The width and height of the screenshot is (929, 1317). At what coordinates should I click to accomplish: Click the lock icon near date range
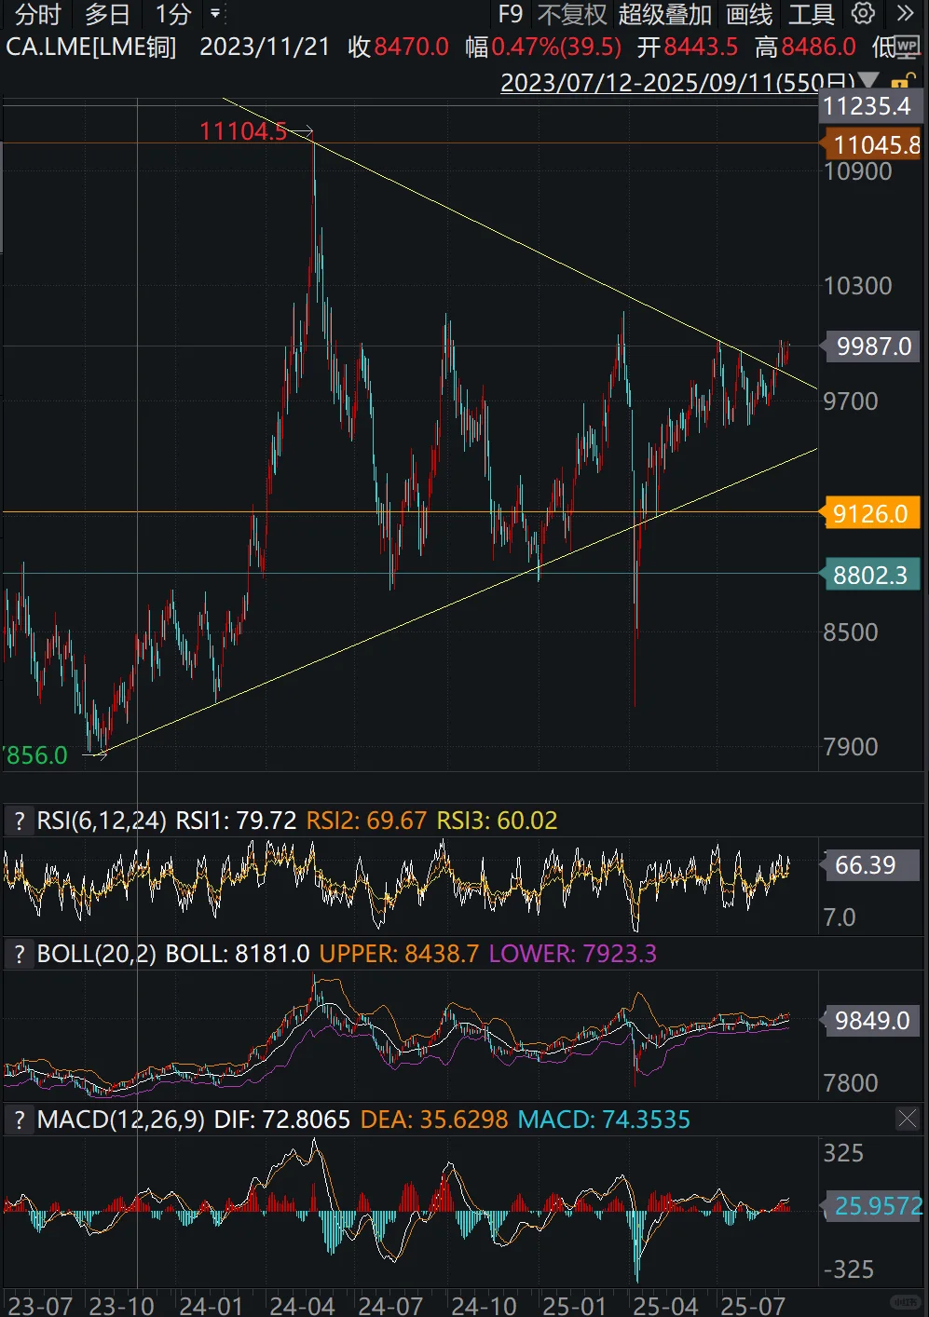pos(904,82)
